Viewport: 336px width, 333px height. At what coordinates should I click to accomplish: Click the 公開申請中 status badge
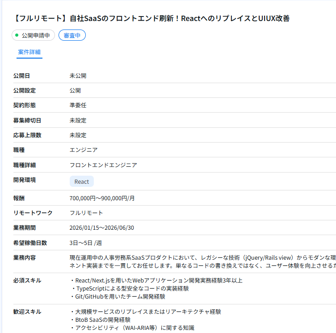point(33,35)
